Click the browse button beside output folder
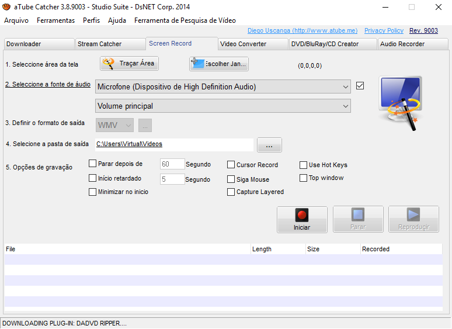Screen dimensions: 452x329 [x=269, y=145]
